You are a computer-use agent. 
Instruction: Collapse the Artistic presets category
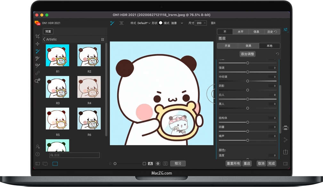tap(44, 39)
